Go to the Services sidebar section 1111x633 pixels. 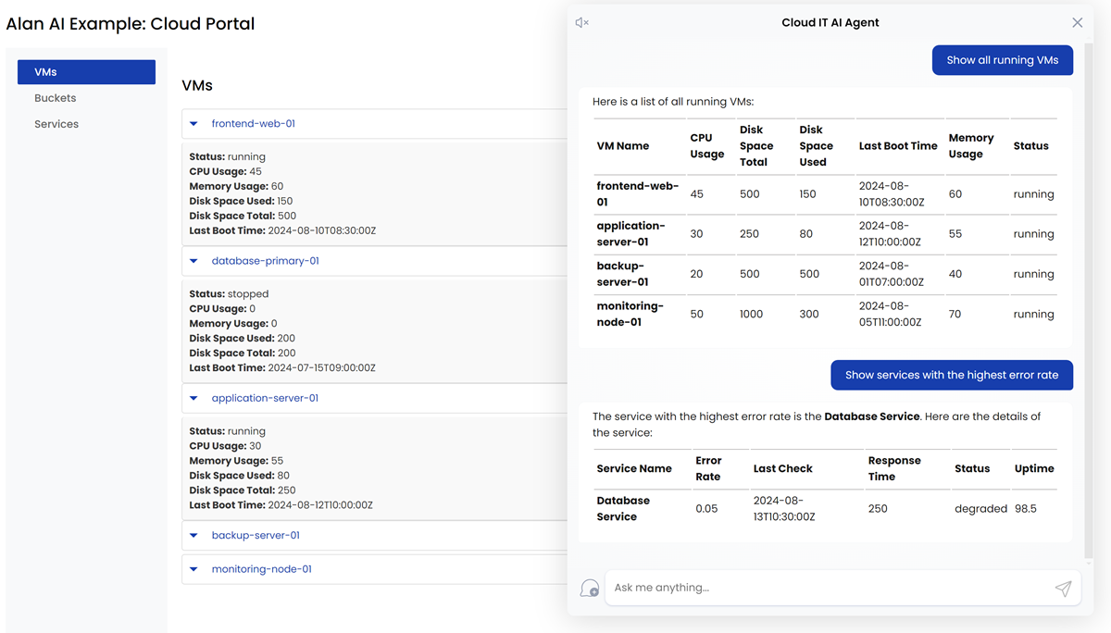coord(56,124)
